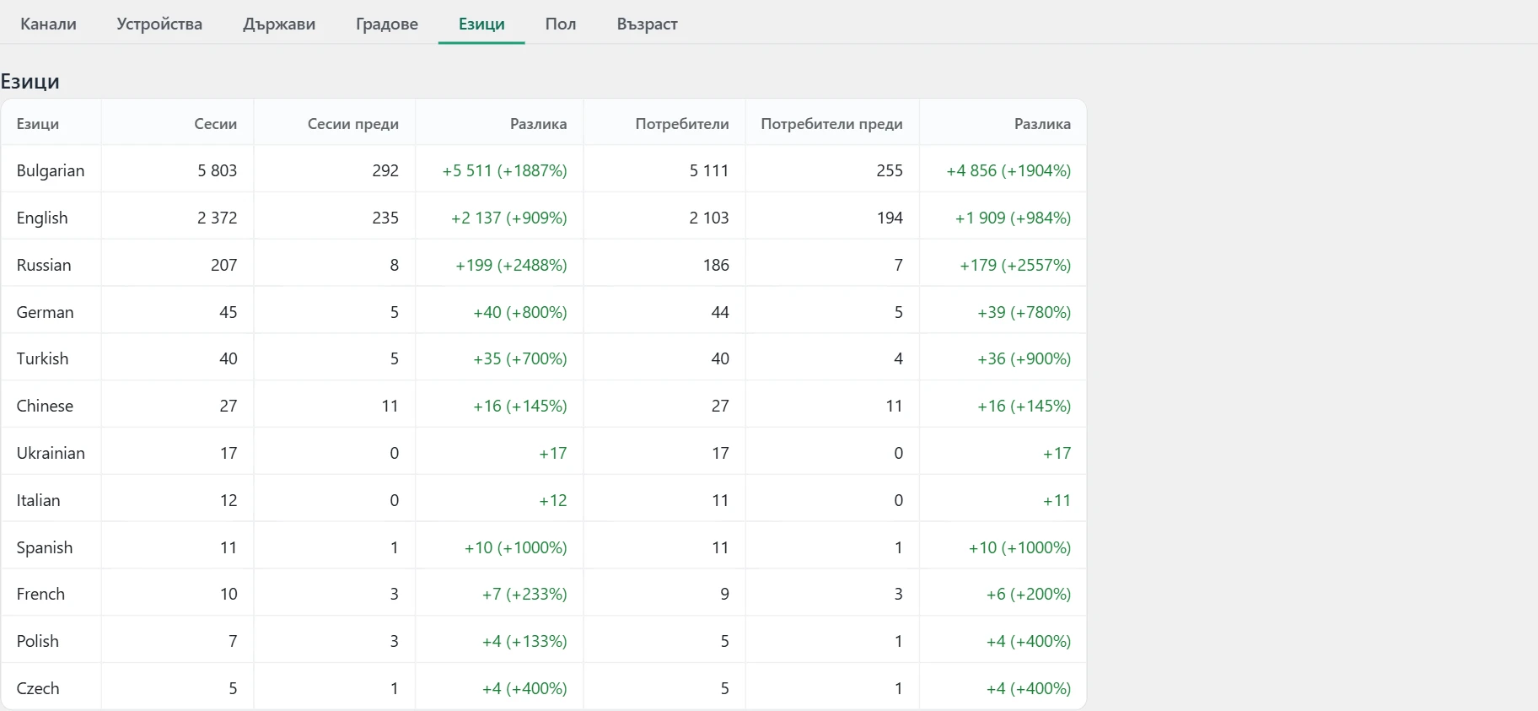This screenshot has width=1538, height=711.
Task: Click the active Езици tab
Action: tap(481, 24)
